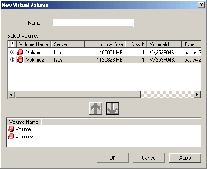This screenshot has width=207, height=169.
Task: Click the Cancel button
Action: click(149, 158)
